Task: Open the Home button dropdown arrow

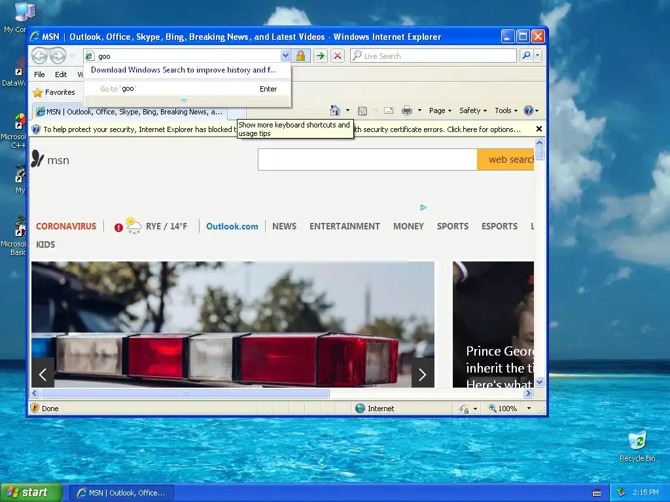Action: click(347, 110)
